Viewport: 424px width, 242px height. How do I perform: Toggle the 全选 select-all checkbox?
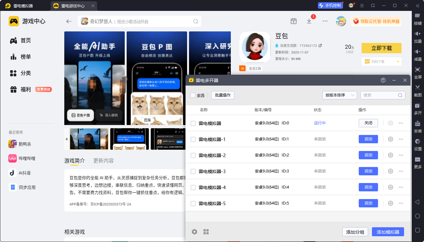tap(193, 95)
